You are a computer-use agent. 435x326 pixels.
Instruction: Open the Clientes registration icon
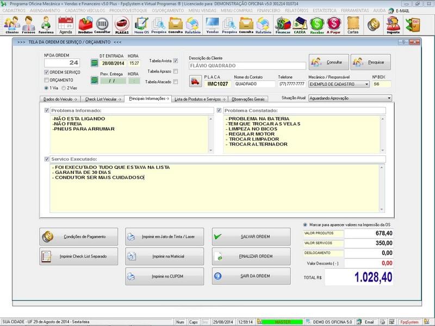click(11, 24)
